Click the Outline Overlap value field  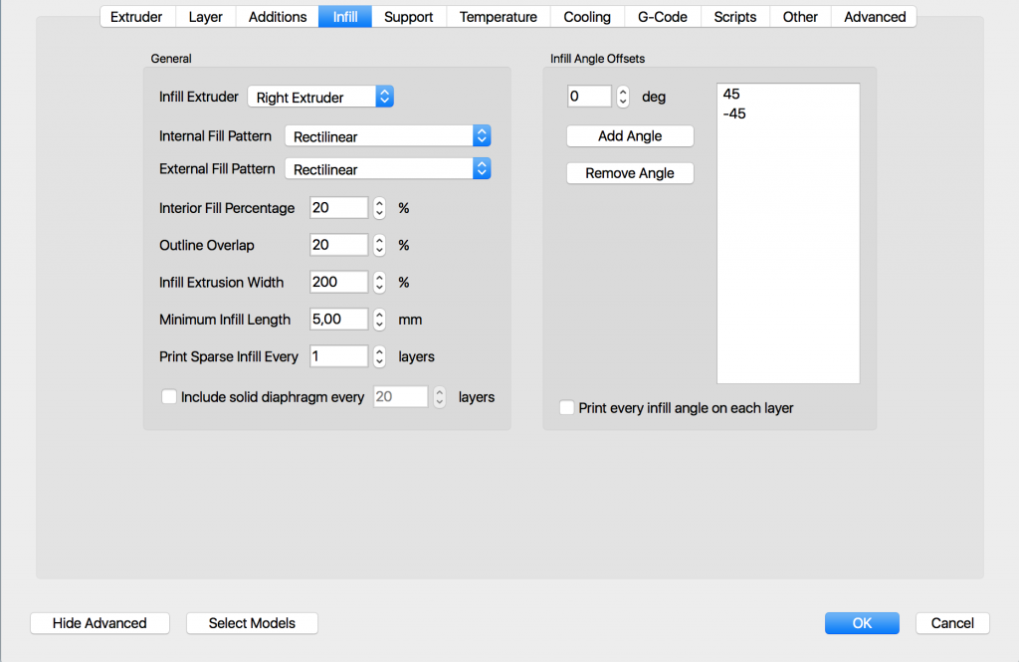pyautogui.click(x=338, y=245)
